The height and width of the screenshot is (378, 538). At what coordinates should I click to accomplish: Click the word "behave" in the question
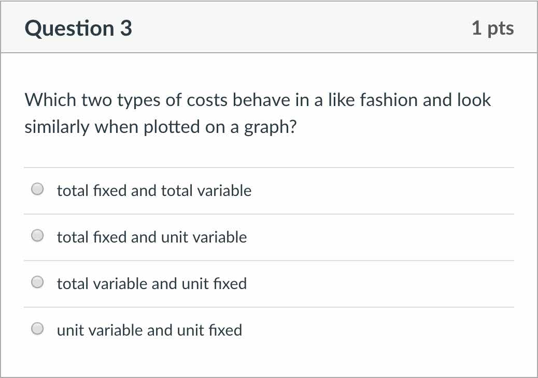click(x=261, y=100)
